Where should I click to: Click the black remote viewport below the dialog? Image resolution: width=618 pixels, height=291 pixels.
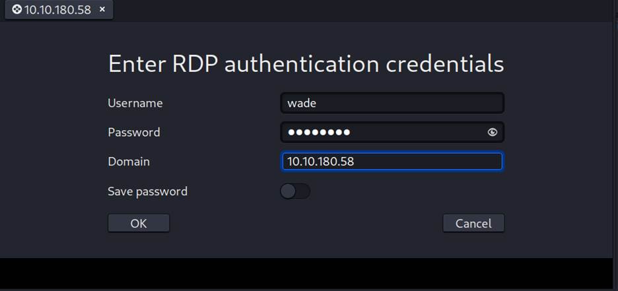coord(309,272)
